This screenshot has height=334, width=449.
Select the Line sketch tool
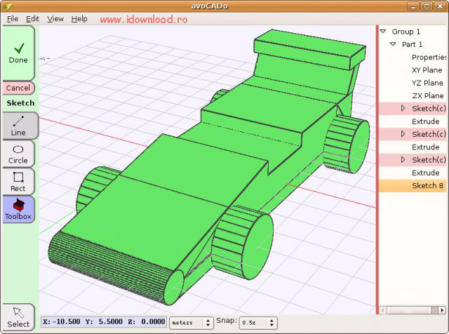point(19,126)
